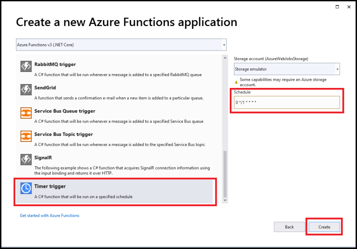Image resolution: width=357 pixels, height=249 pixels.
Task: Click the Timer trigger clock icon
Action: click(x=26, y=188)
